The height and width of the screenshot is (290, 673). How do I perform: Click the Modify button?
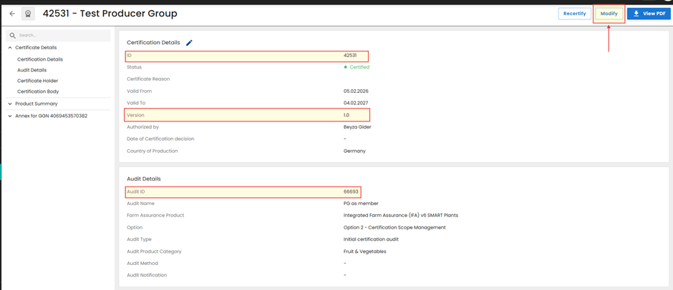pos(609,14)
